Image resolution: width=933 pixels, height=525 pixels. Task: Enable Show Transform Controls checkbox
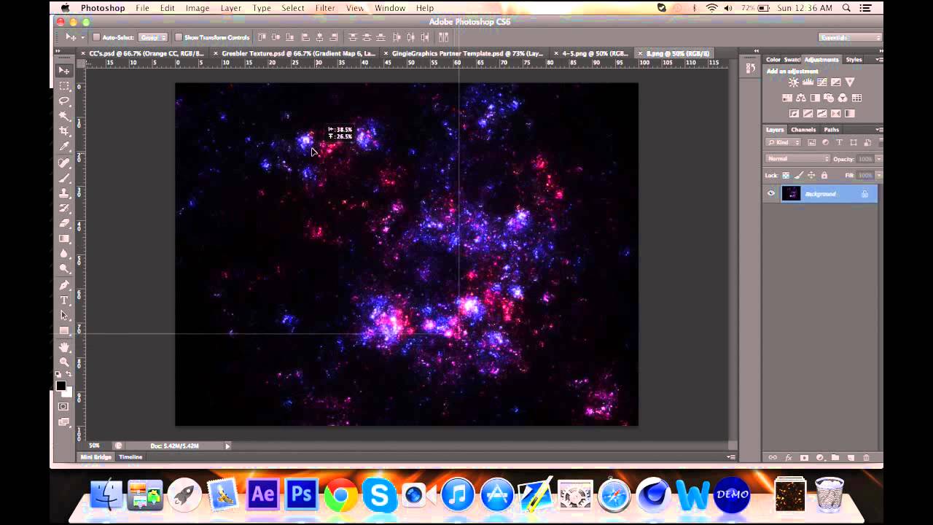tap(179, 37)
